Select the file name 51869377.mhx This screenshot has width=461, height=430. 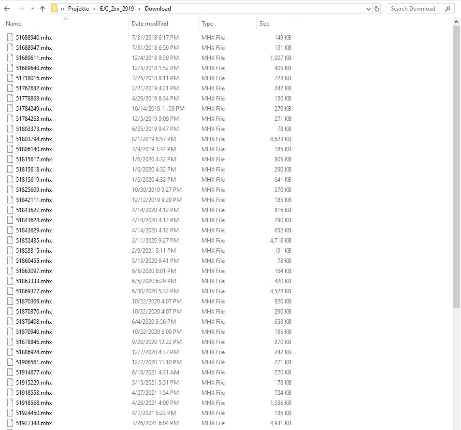(34, 291)
